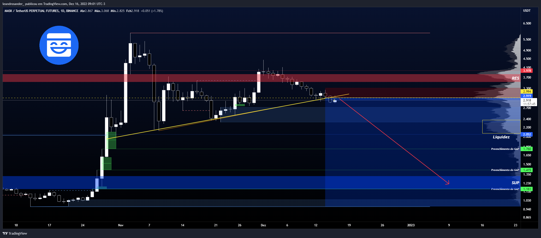
Task: Click the 23 date label on time axis
Action: (515, 225)
